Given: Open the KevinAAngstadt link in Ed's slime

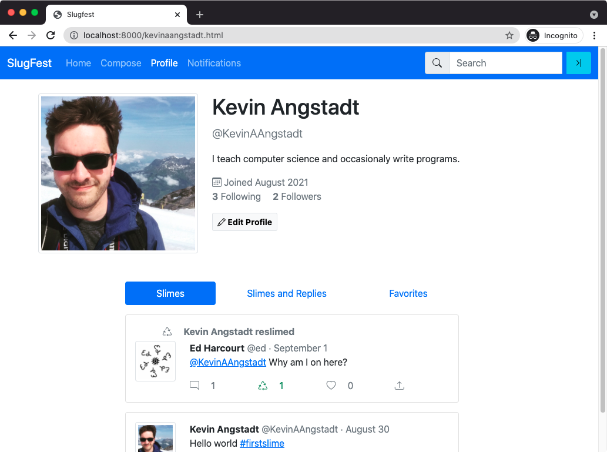Looking at the screenshot, I should pos(228,362).
